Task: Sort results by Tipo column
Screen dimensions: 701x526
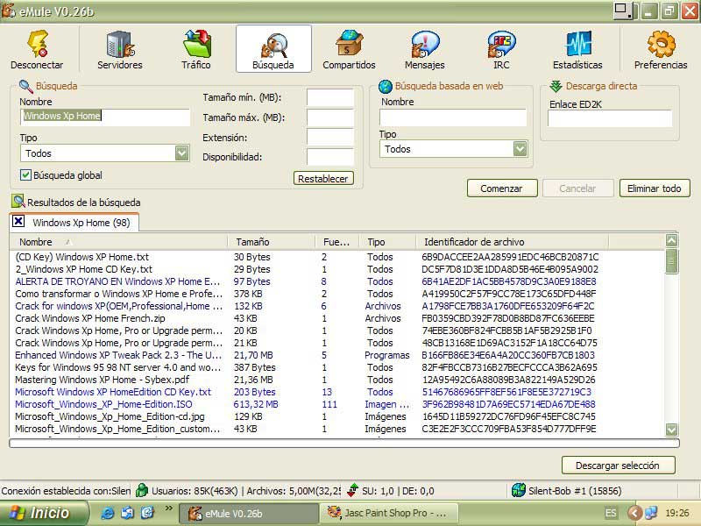Action: coord(388,242)
